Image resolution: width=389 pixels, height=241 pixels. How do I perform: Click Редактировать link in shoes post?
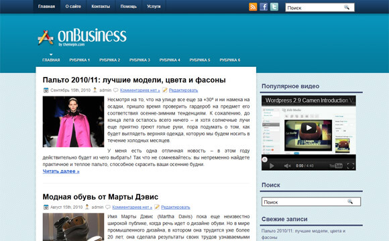[176, 207]
